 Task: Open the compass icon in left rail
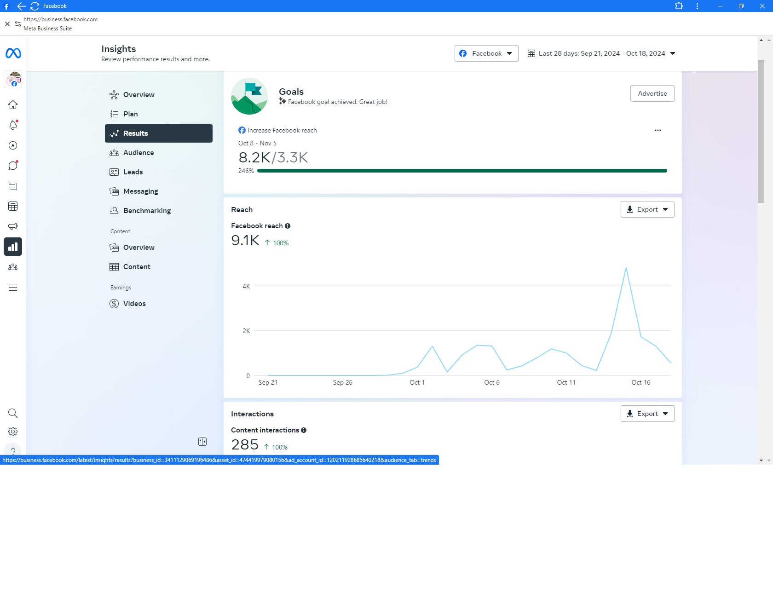coord(13,145)
